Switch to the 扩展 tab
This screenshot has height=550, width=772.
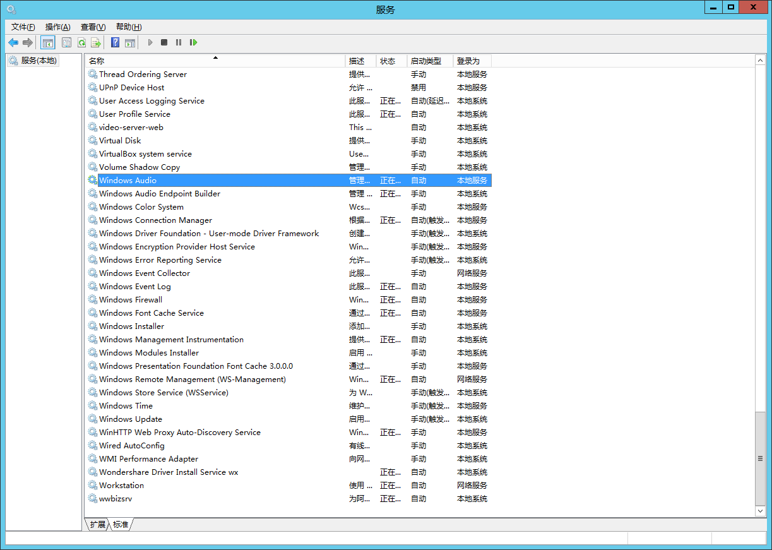97,525
